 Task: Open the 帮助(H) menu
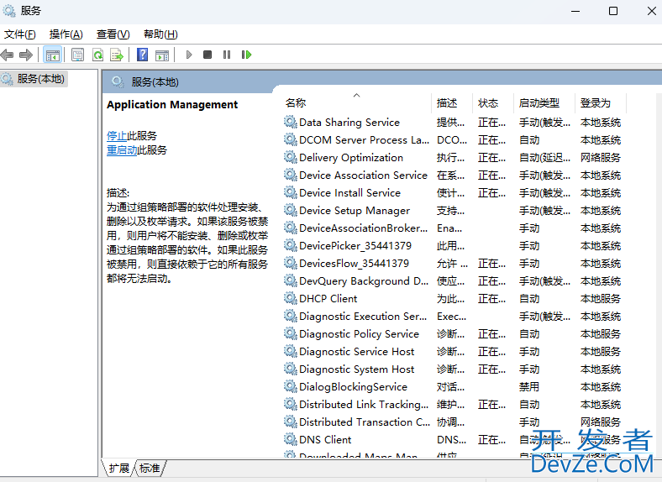pos(160,34)
